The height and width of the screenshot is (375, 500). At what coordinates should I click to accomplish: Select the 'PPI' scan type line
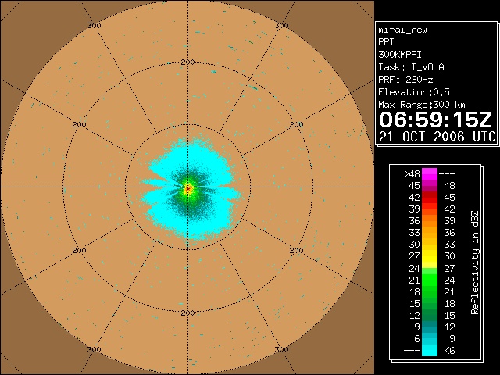tap(386, 42)
